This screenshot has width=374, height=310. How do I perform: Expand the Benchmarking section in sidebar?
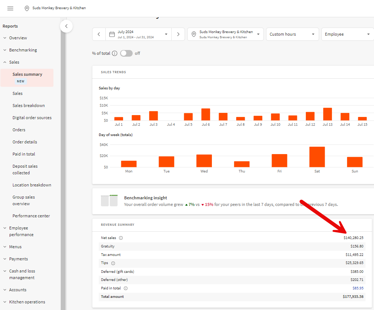pyautogui.click(x=23, y=50)
